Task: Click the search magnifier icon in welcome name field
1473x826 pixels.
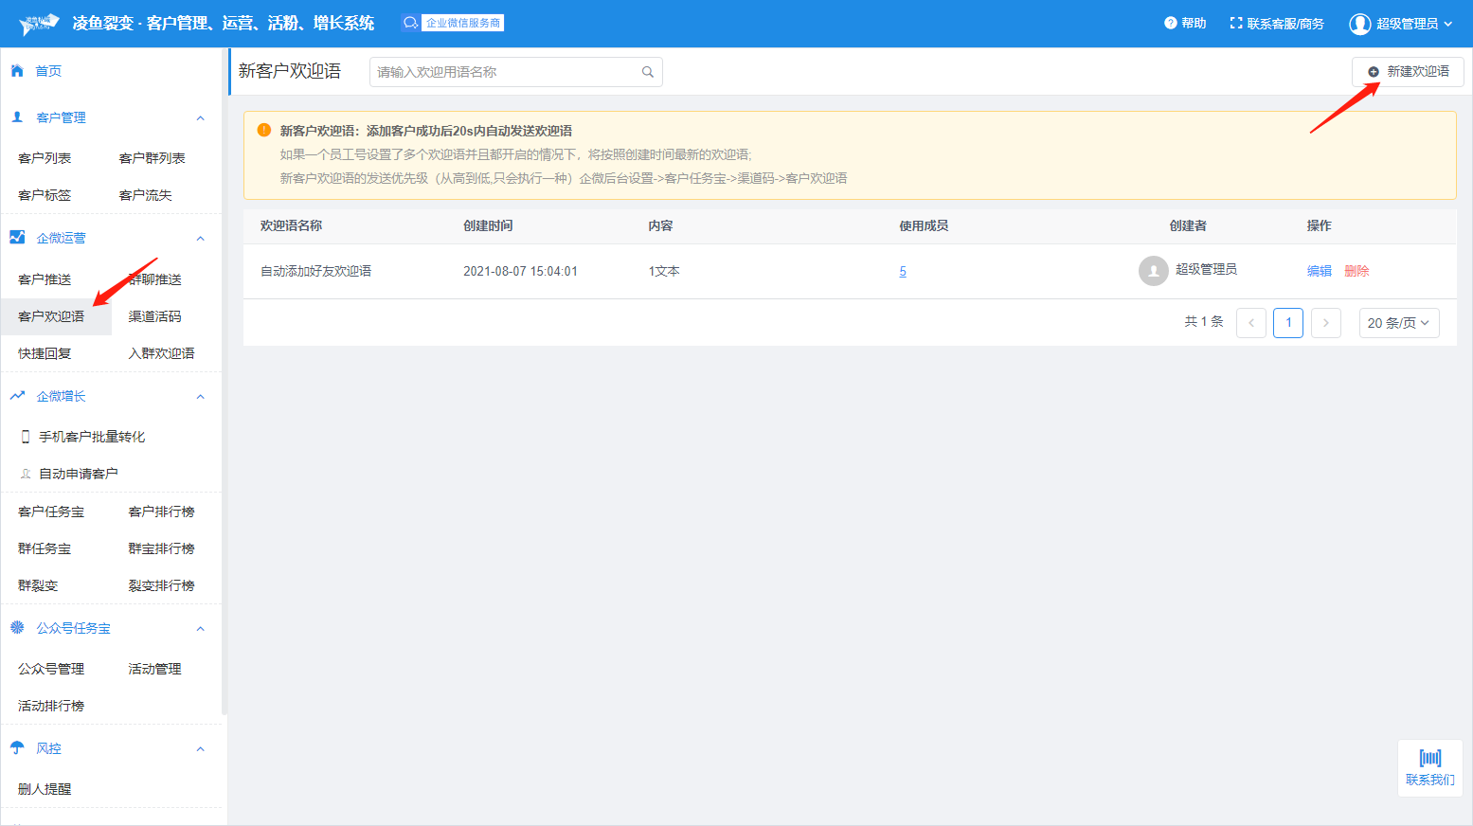Action: (648, 72)
